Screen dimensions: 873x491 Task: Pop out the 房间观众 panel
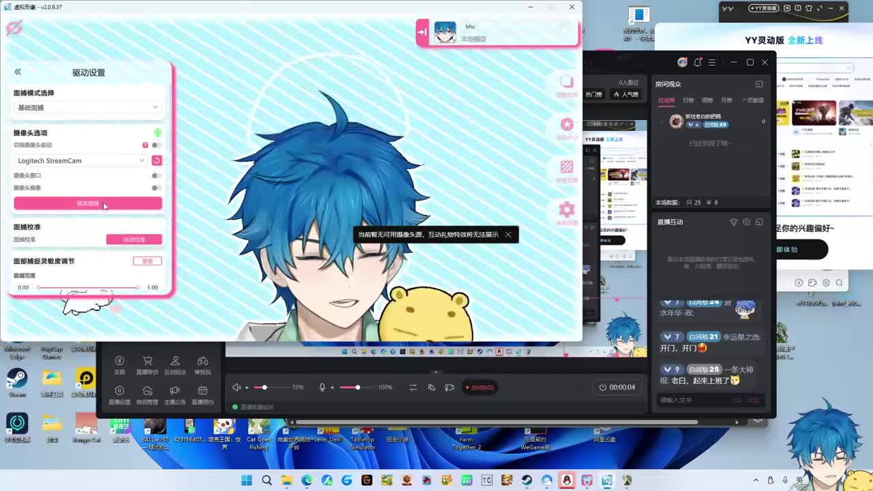point(759,84)
